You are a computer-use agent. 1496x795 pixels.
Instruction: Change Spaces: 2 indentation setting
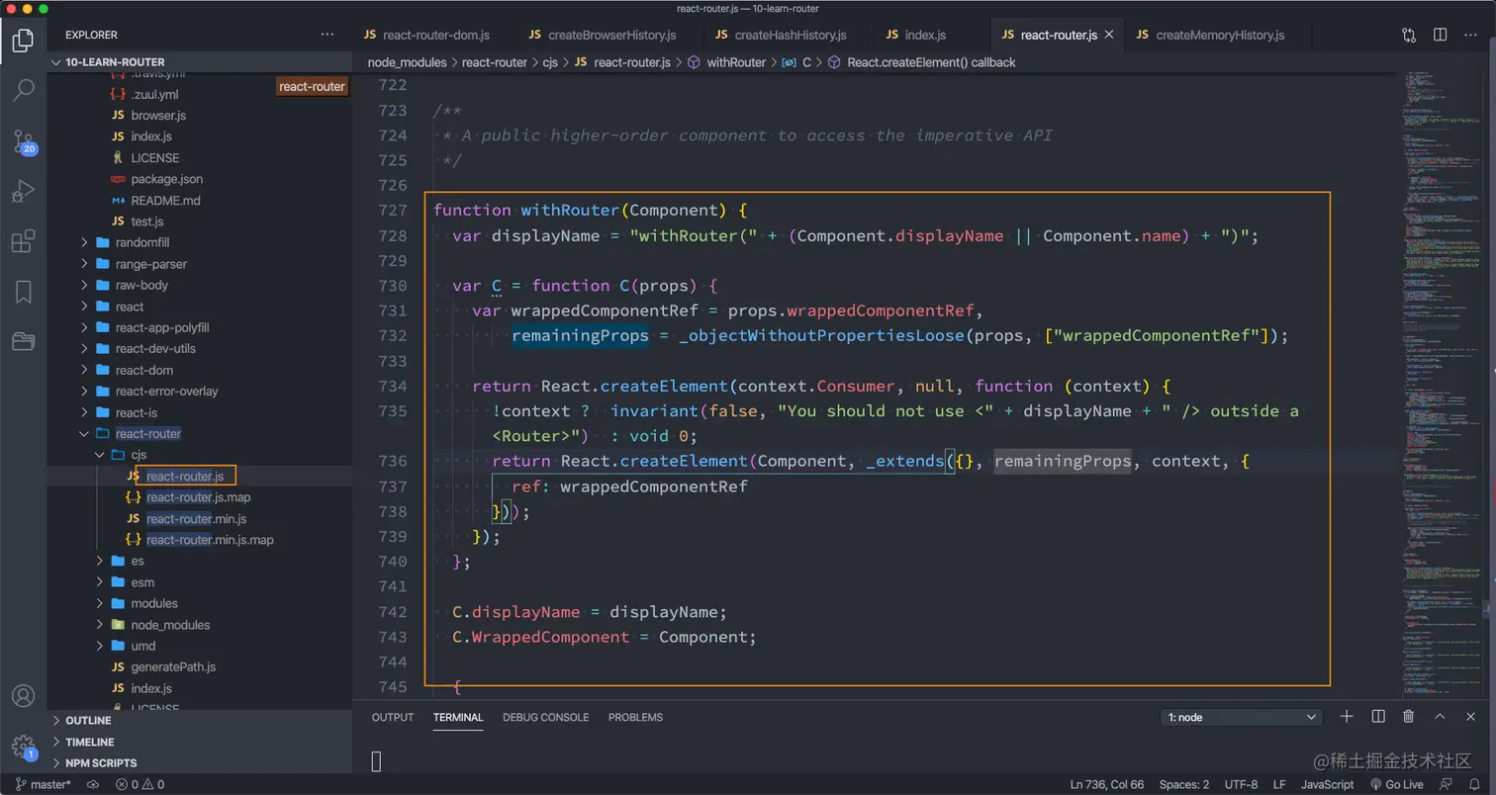[1183, 784]
